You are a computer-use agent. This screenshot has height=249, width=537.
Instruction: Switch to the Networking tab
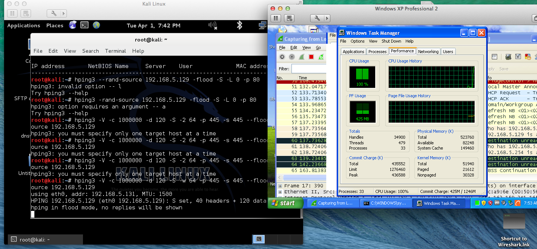click(428, 52)
